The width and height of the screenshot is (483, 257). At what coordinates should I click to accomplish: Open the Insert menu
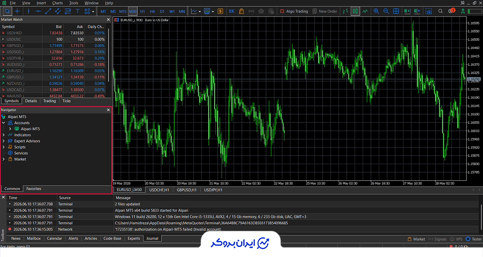(x=41, y=3)
